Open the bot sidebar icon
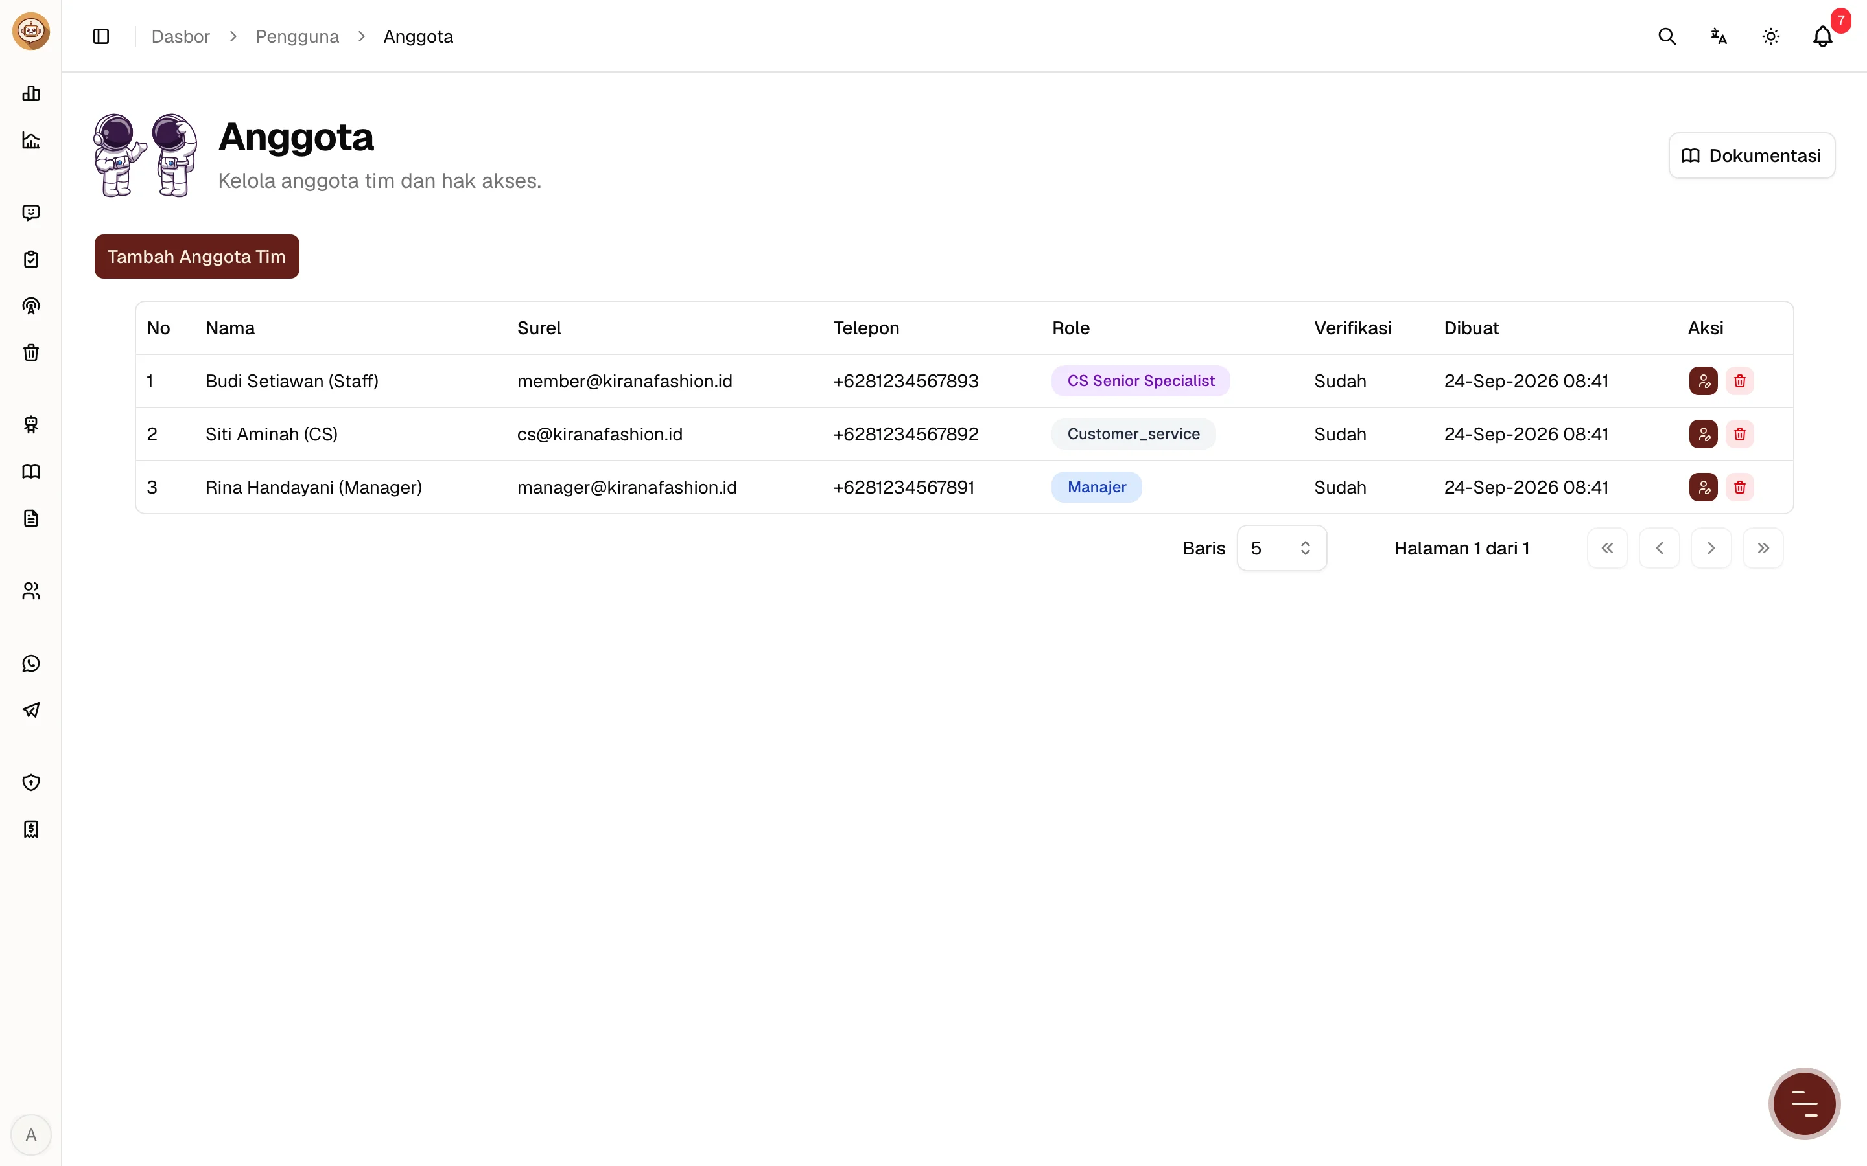 point(31,425)
